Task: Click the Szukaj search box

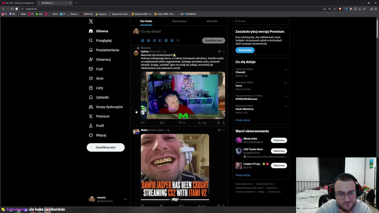Action: tap(261, 21)
